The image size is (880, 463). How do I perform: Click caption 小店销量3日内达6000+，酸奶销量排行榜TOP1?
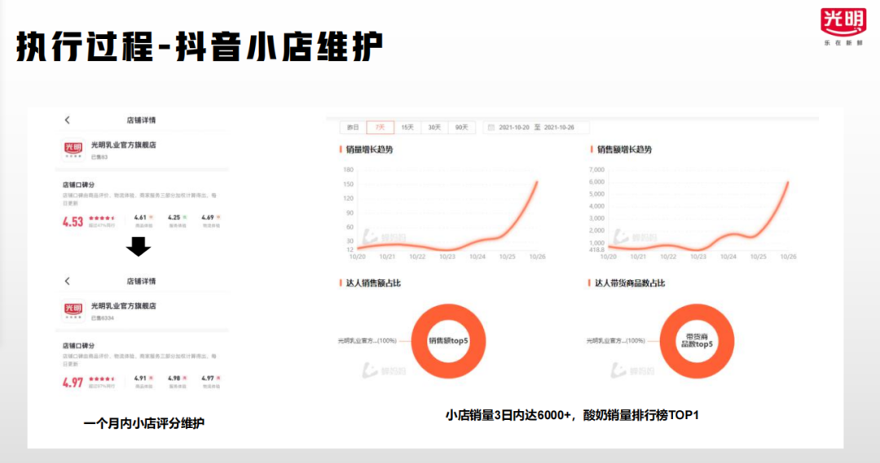[573, 415]
